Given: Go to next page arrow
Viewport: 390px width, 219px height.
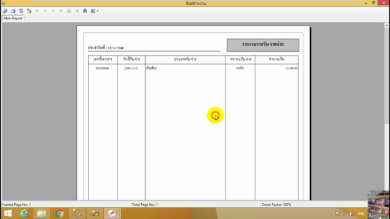Looking at the screenshot, I should tap(53, 11).
